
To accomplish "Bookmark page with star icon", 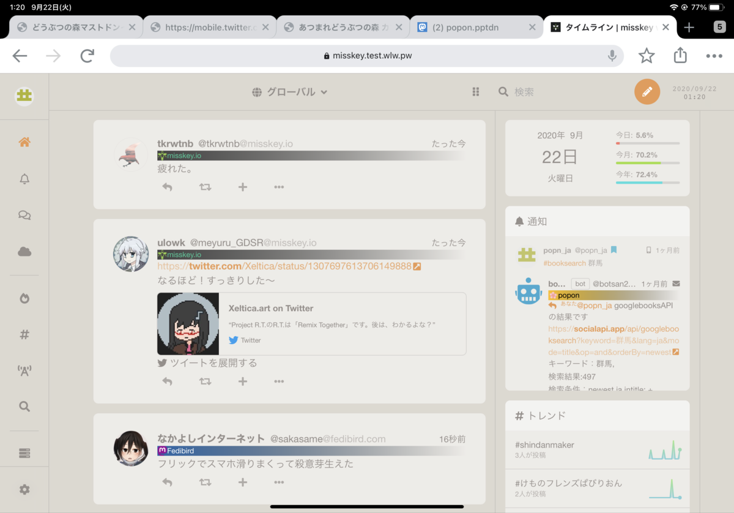I will click(647, 56).
